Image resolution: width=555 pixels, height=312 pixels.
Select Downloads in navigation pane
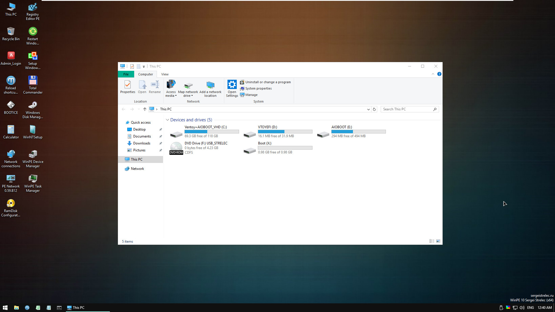pyautogui.click(x=142, y=143)
